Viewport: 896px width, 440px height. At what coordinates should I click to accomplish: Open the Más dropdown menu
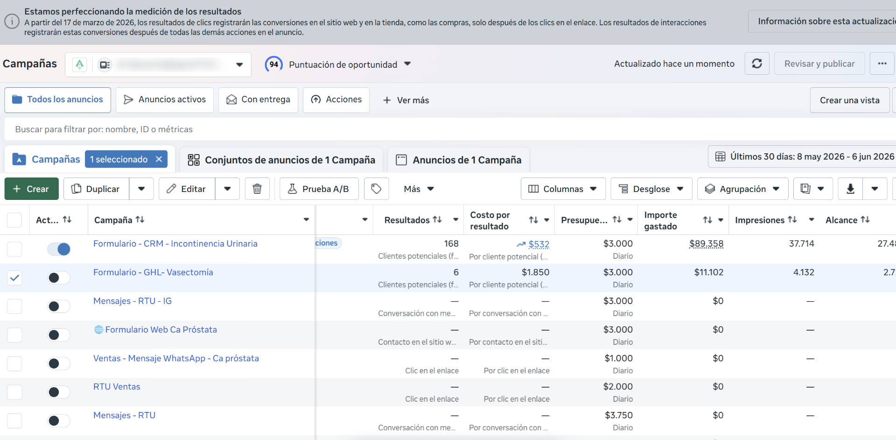coord(419,189)
